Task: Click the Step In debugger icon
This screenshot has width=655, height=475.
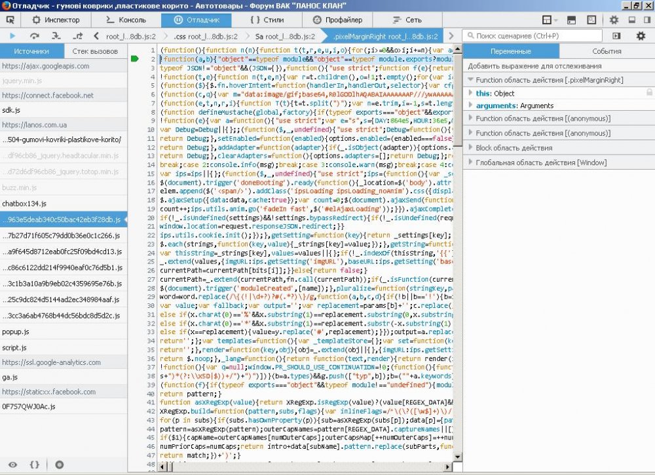Action: tap(56, 35)
